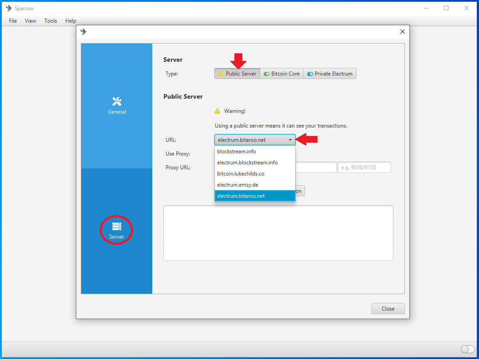Click the proxy host input field

pos(316,167)
